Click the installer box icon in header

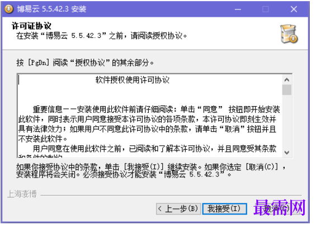[x=289, y=34]
